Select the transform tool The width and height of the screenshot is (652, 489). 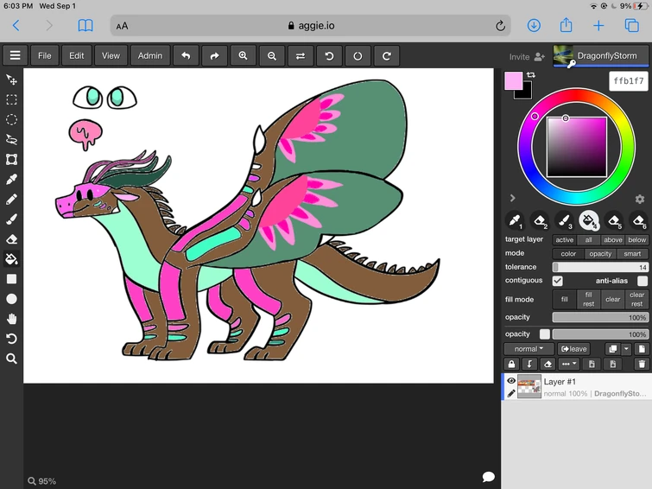point(11,159)
